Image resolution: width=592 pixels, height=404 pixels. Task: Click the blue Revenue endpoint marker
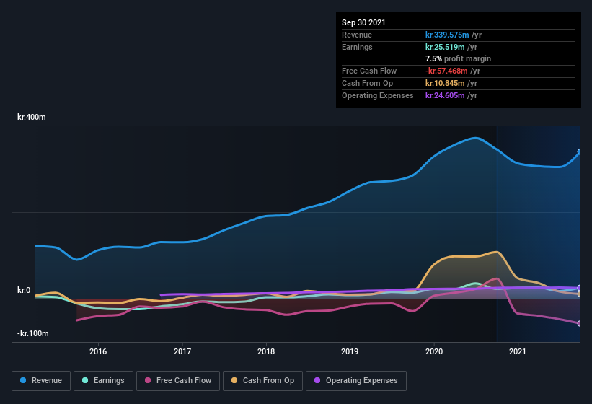(580, 151)
